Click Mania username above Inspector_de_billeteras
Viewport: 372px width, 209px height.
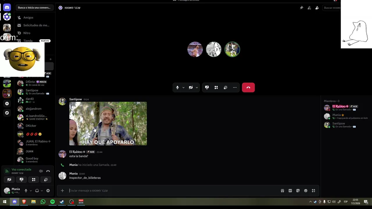73,174
